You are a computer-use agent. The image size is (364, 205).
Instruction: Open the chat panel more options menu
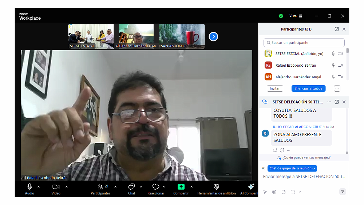click(329, 102)
